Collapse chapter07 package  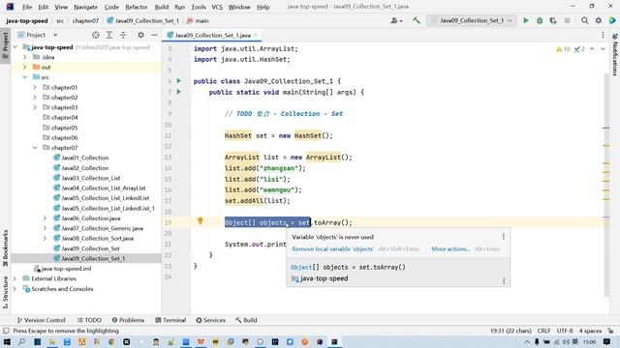click(35, 148)
